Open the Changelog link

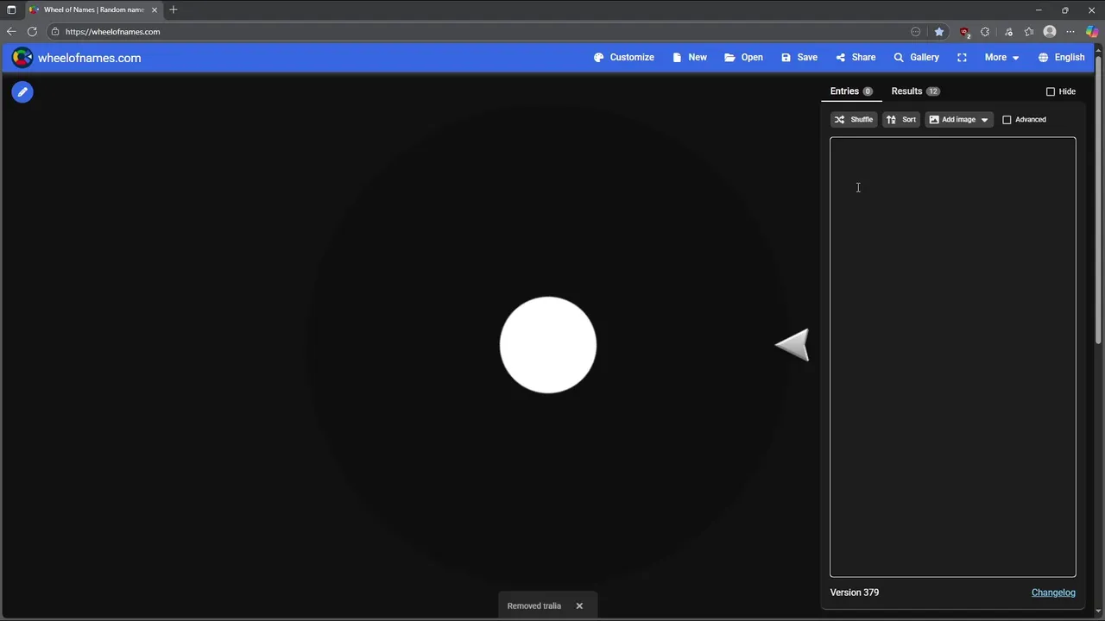(x=1053, y=593)
